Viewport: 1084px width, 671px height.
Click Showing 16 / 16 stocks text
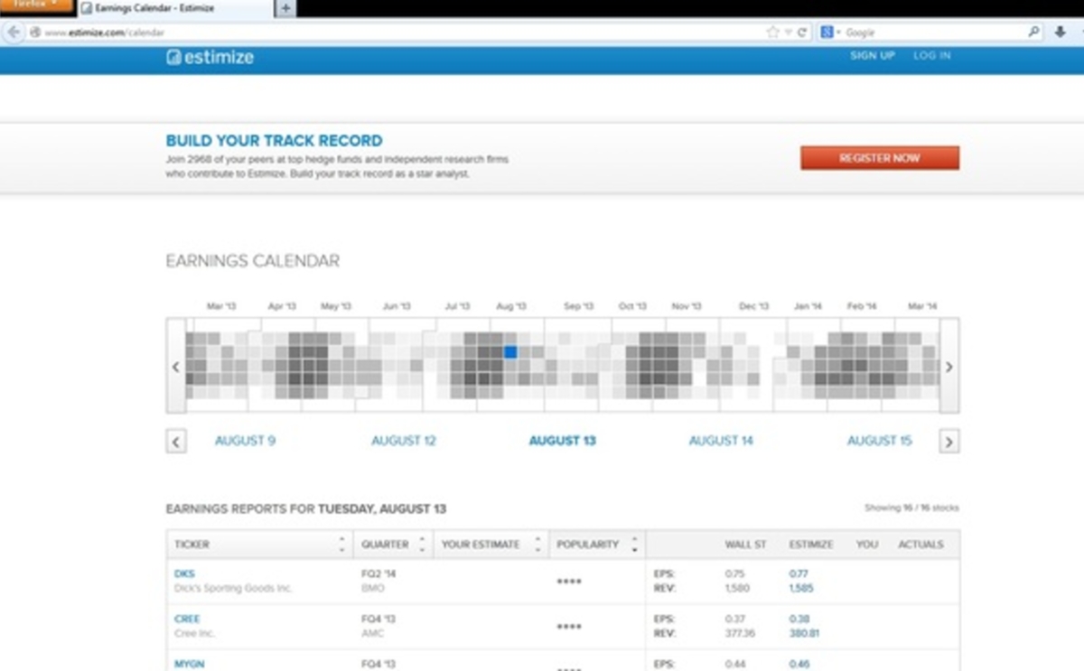911,508
